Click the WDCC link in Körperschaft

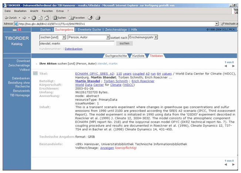tap(128, 85)
